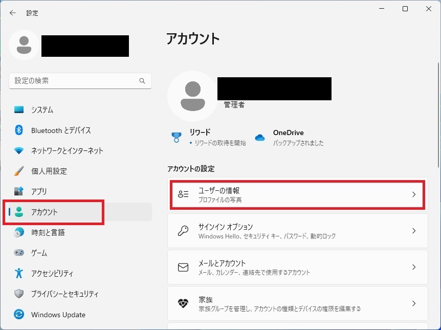This screenshot has height=330, width=441.
Task: Expand サインイン オプション with its chevron
Action: (x=414, y=231)
